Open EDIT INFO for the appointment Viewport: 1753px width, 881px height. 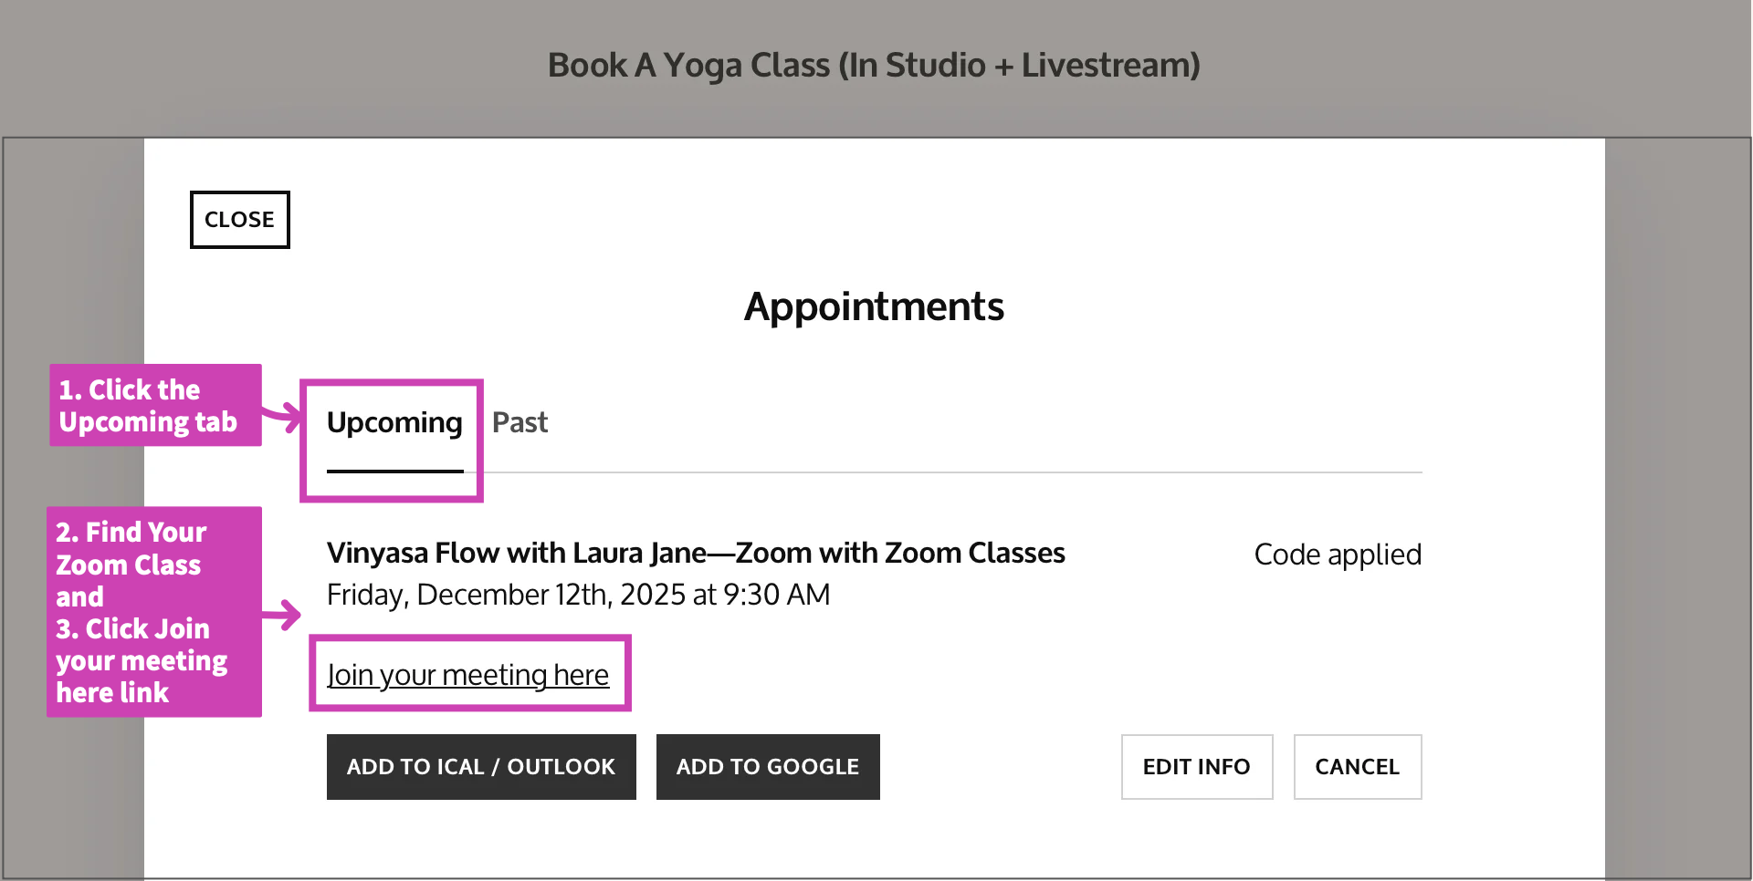coord(1196,767)
